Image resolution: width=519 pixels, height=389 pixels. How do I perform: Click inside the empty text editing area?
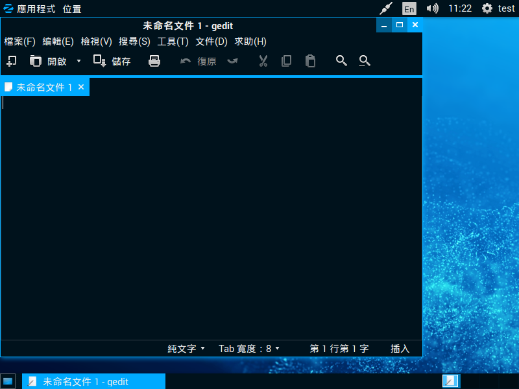click(211, 218)
